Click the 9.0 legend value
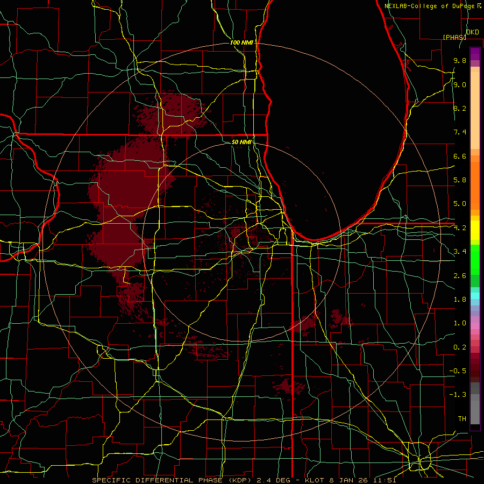The height and width of the screenshot is (484, 484). (x=460, y=84)
